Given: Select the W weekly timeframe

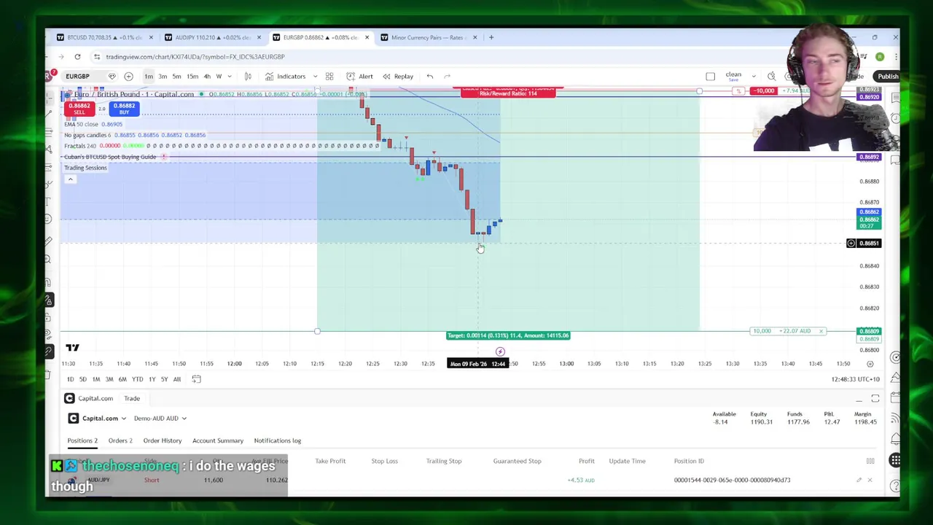Looking at the screenshot, I should 219,76.
